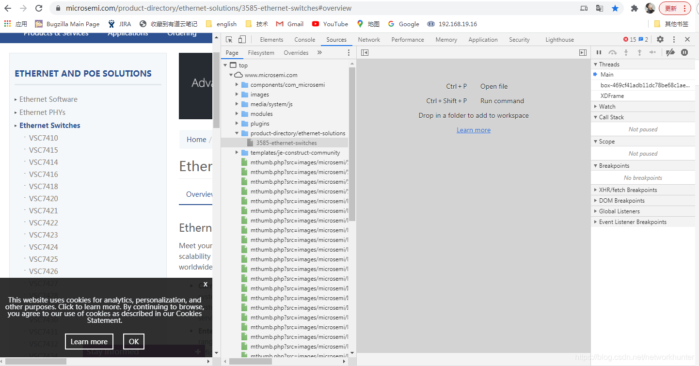Viewport: 699px width, 366px height.
Task: Open the Bugzilla Main Page bookmark
Action: pos(67,24)
